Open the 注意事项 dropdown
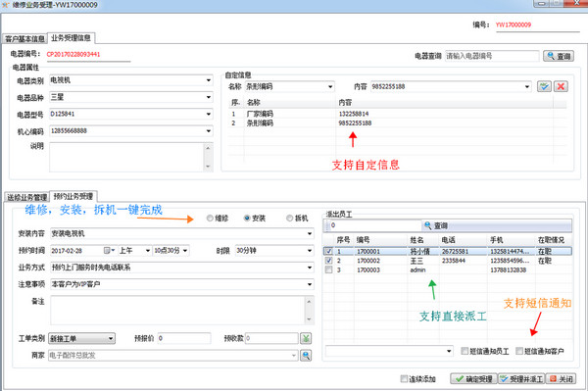 310,284
